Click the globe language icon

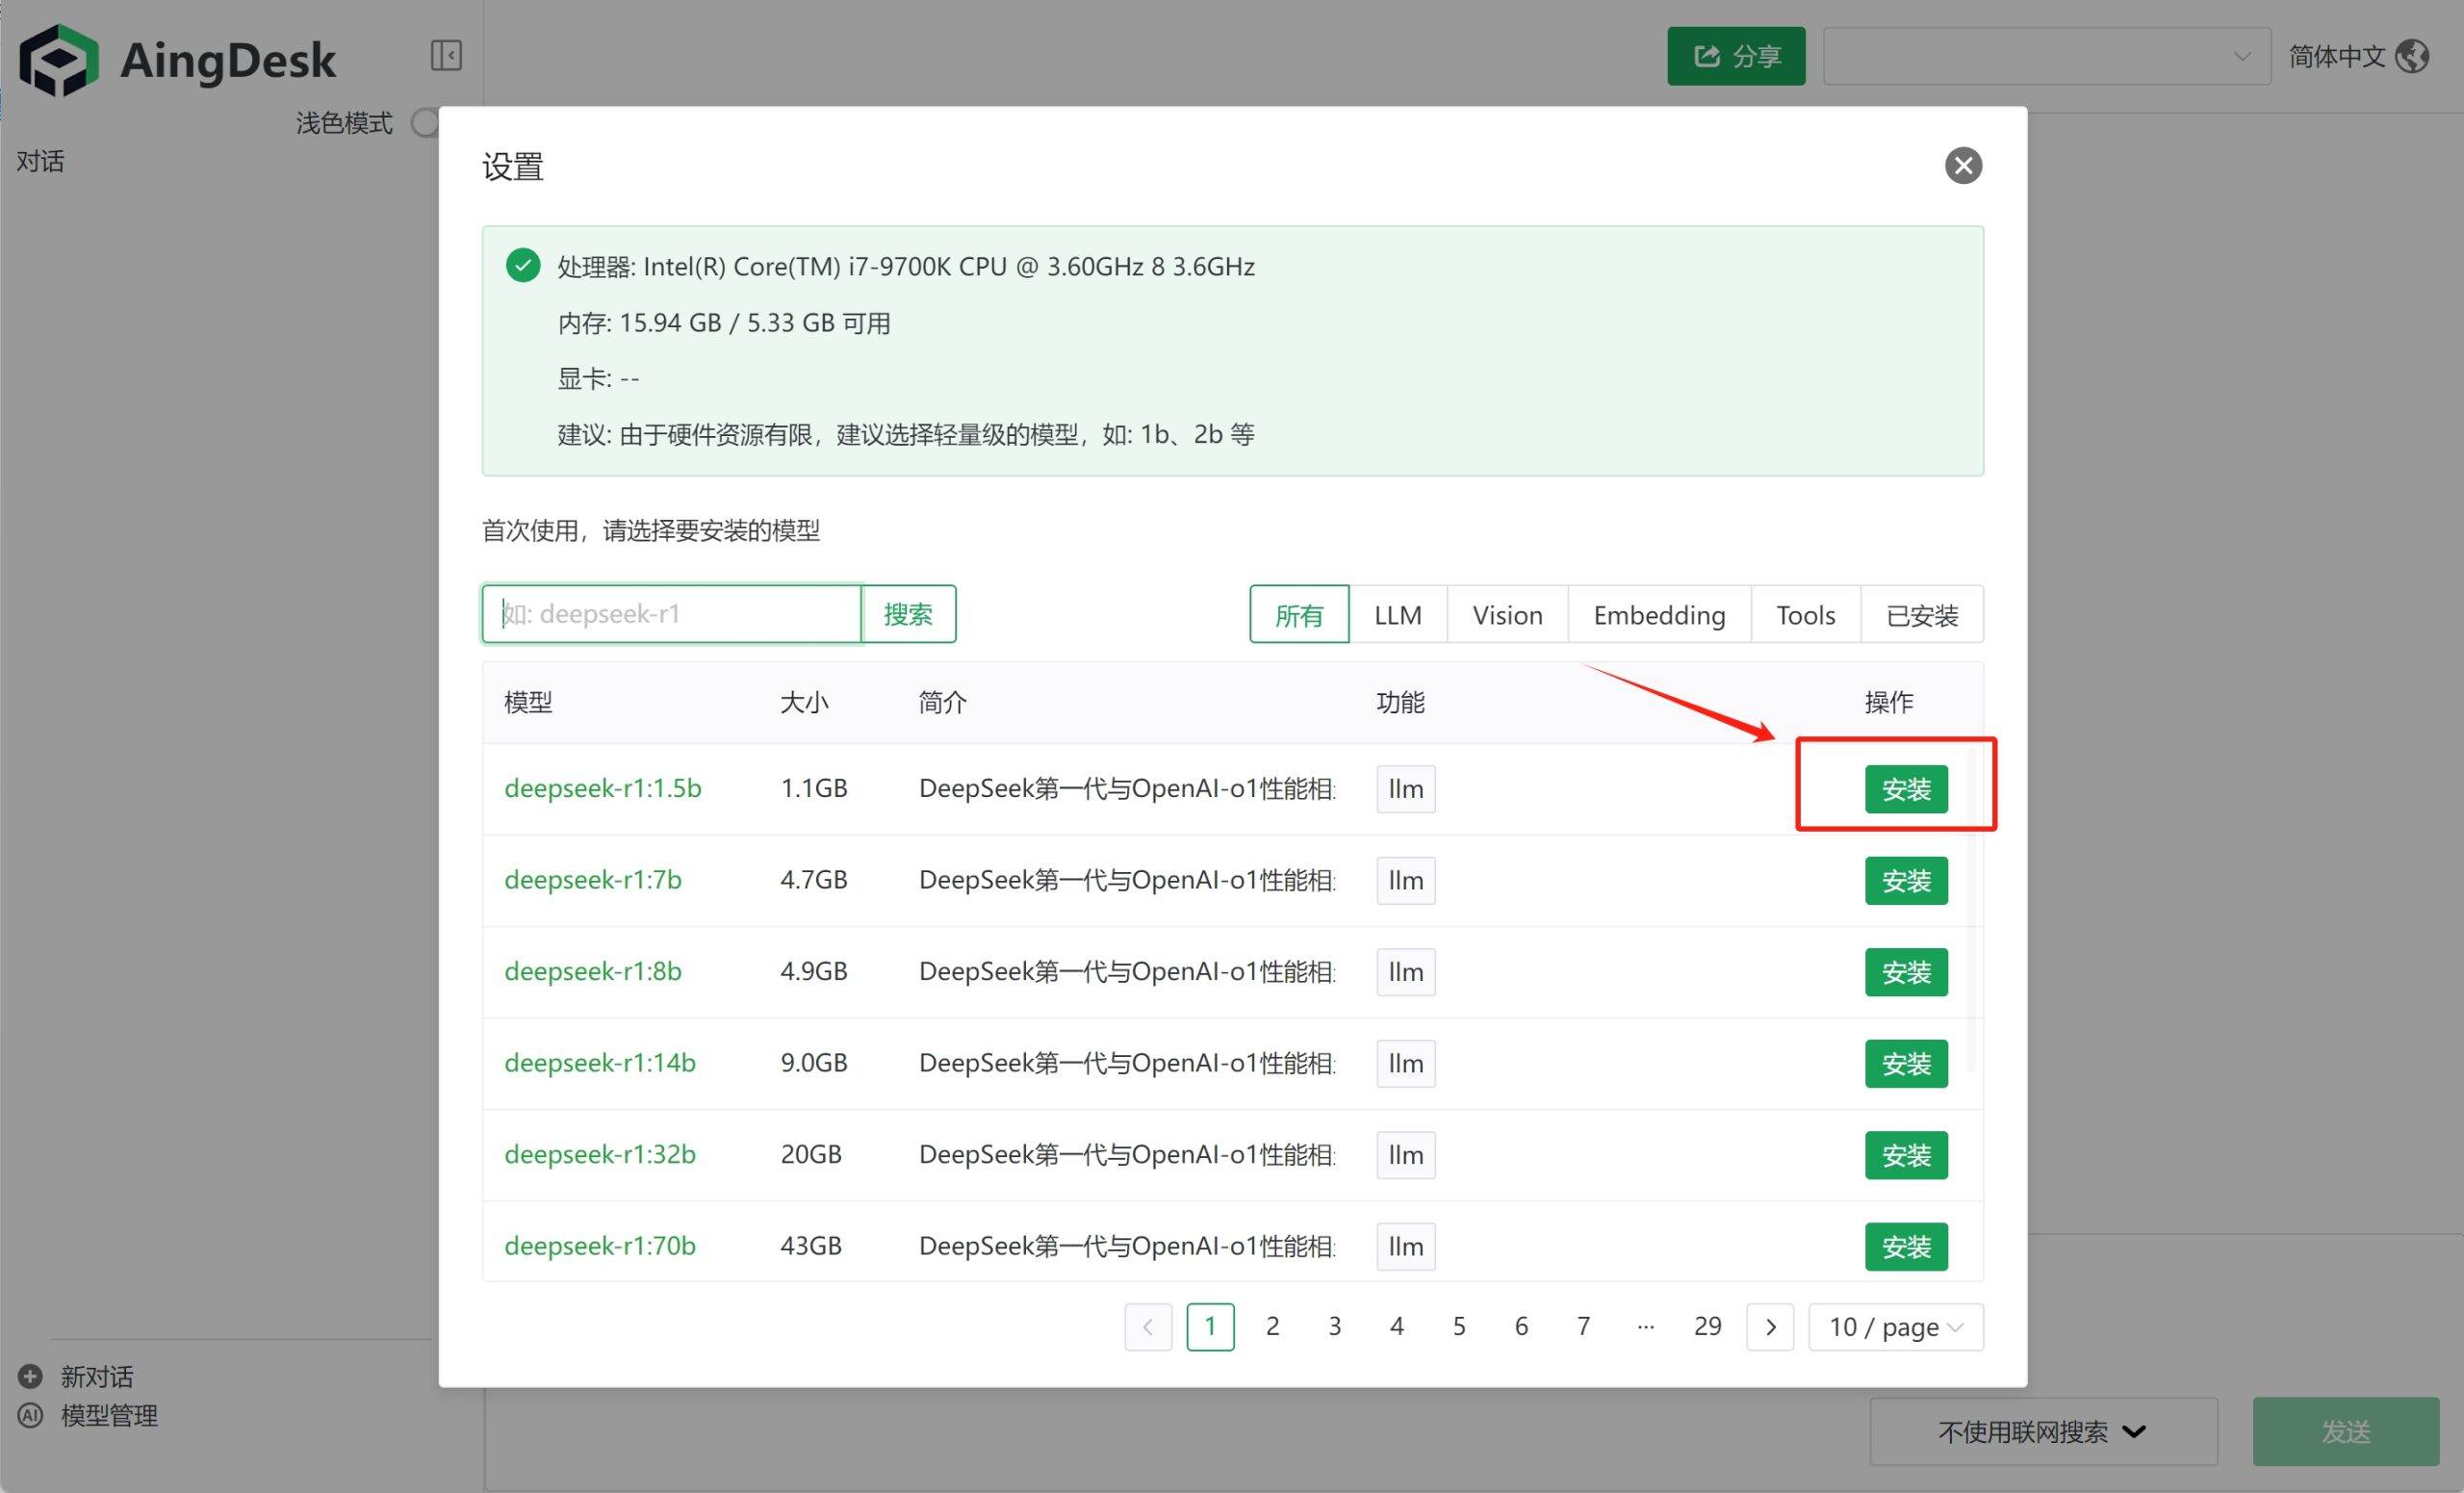pyautogui.click(x=2412, y=57)
